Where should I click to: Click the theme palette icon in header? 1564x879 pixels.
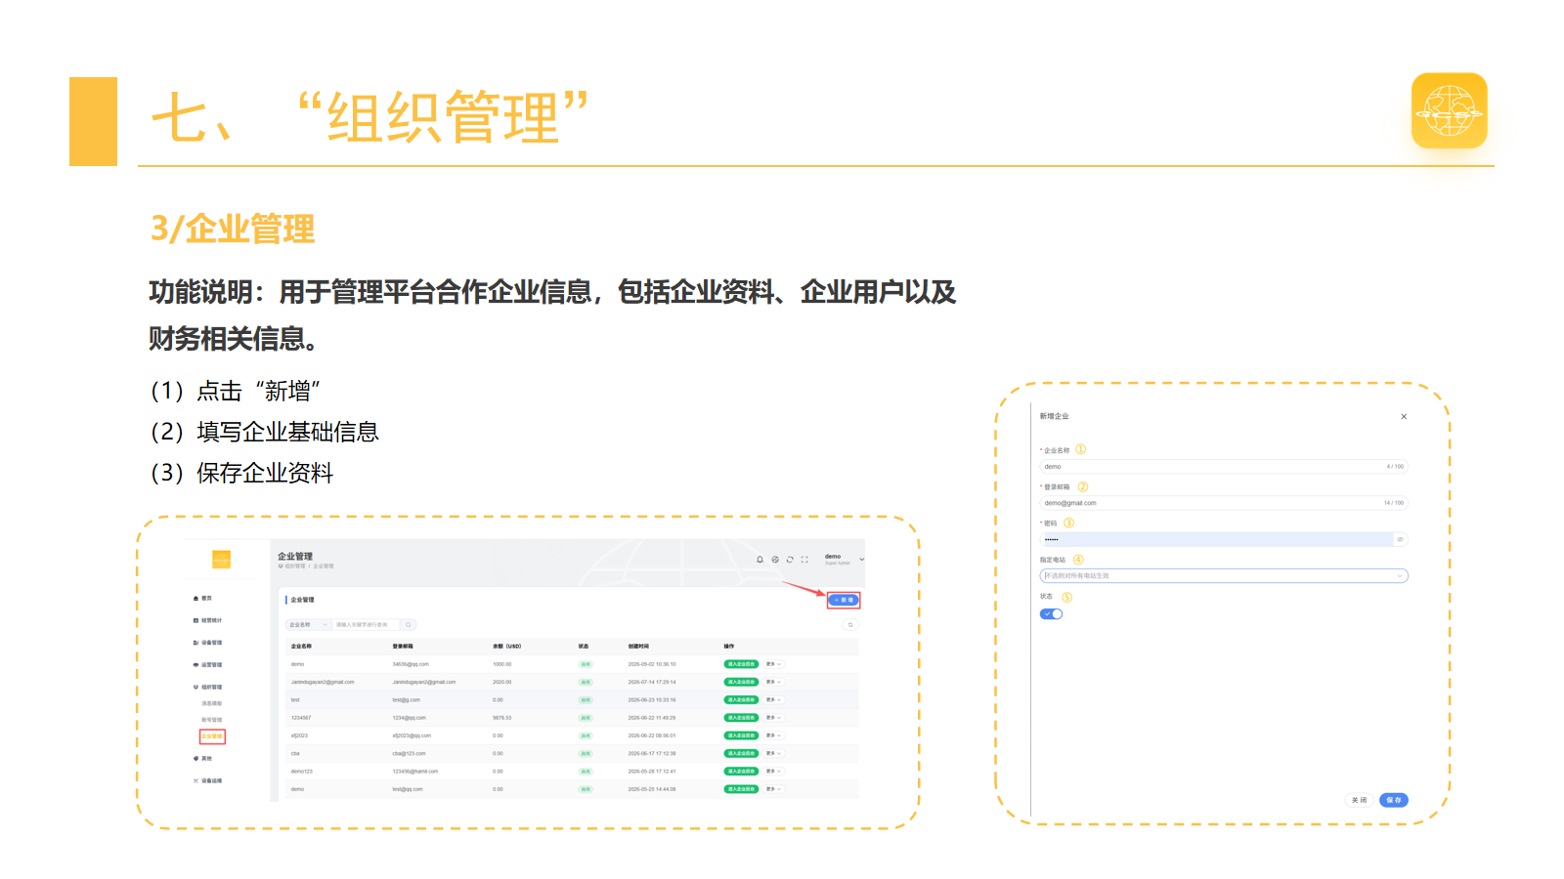tap(775, 560)
